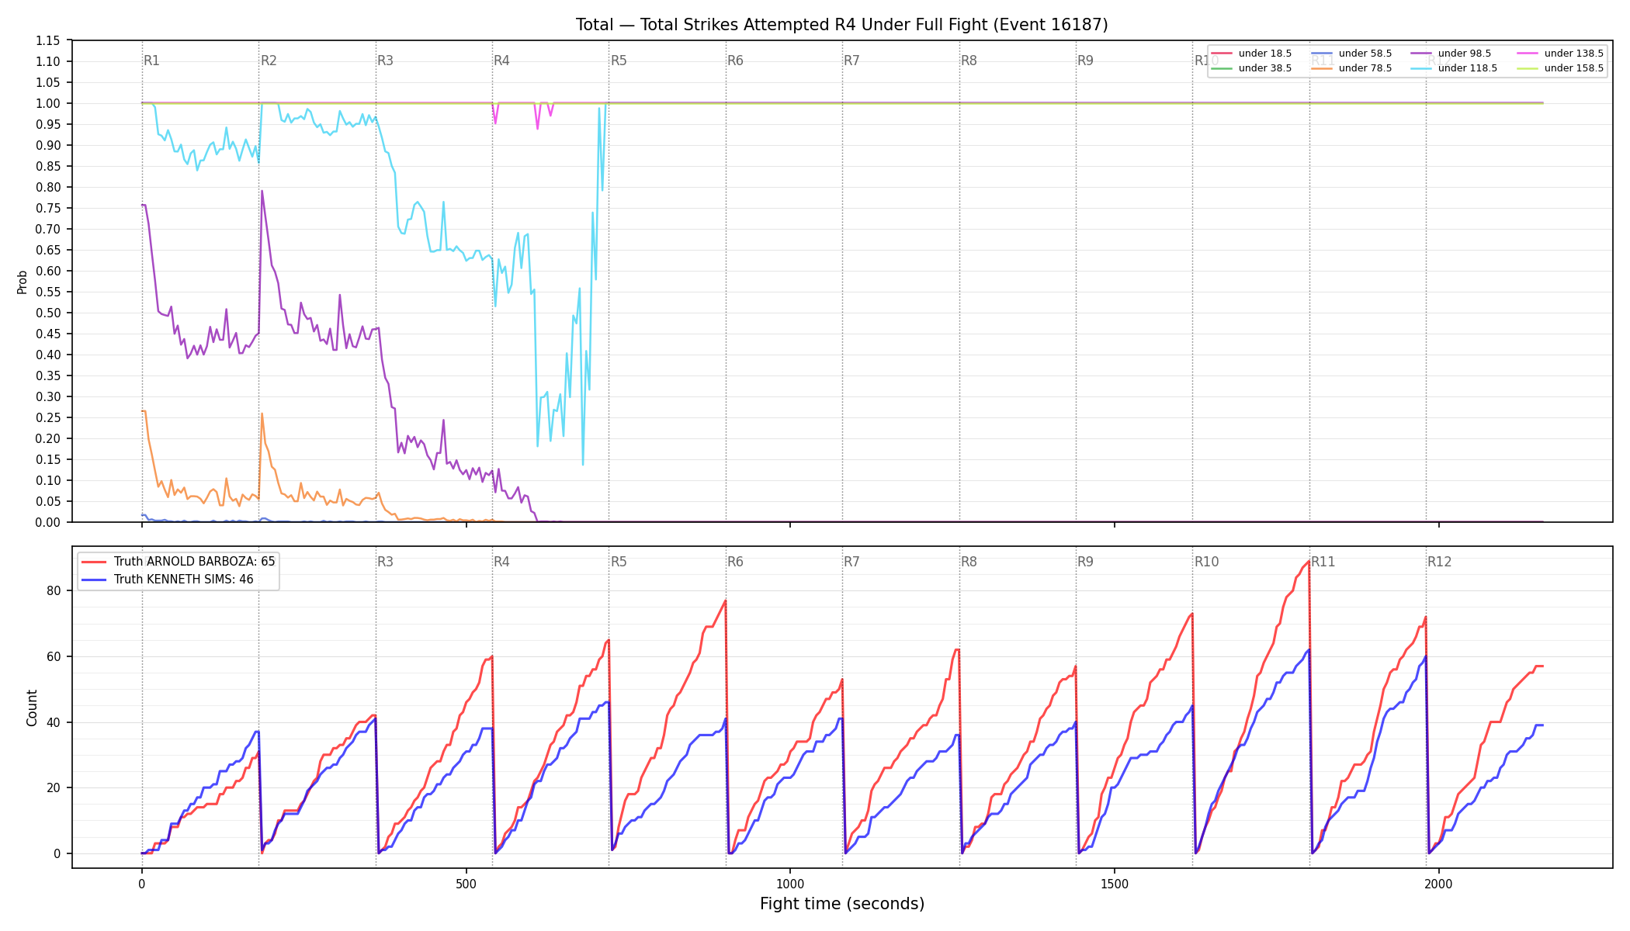This screenshot has width=1630, height=931.
Task: Click the 'Prob' y-axis label
Action: point(22,282)
